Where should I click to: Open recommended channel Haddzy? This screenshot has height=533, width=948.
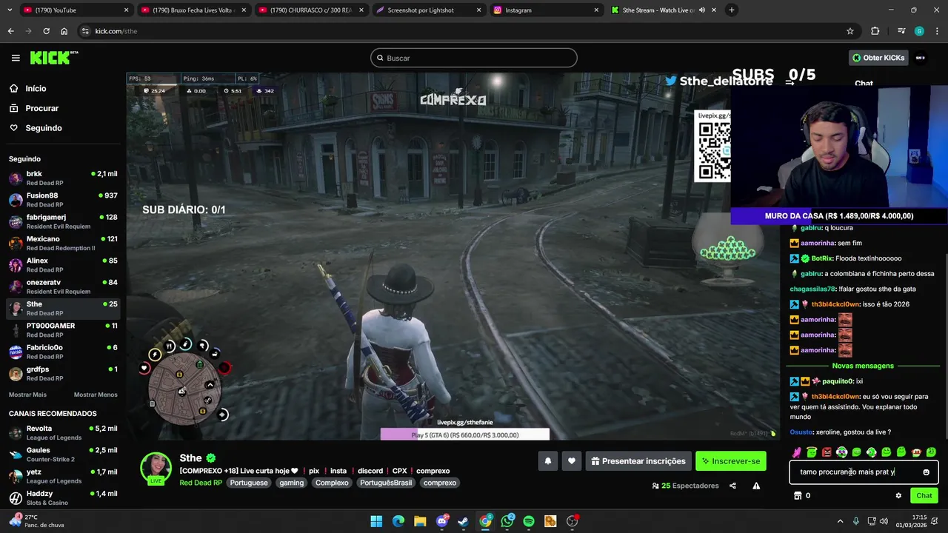[63, 497]
